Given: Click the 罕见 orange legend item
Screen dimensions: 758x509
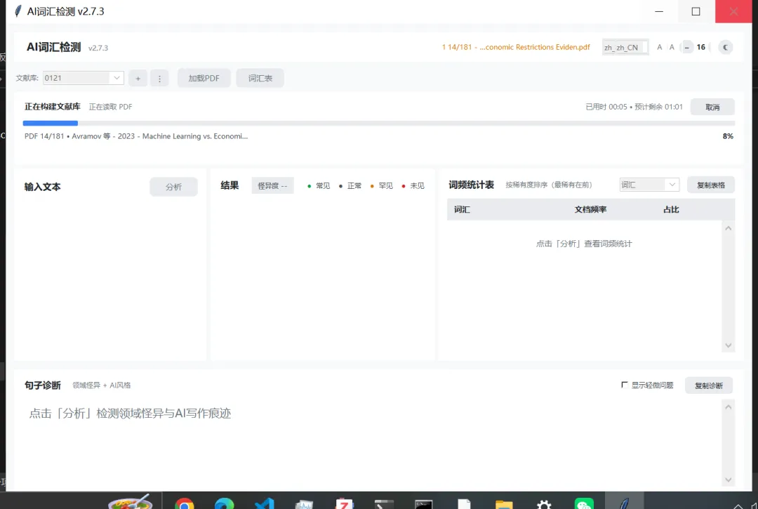Looking at the screenshot, I should (x=381, y=185).
